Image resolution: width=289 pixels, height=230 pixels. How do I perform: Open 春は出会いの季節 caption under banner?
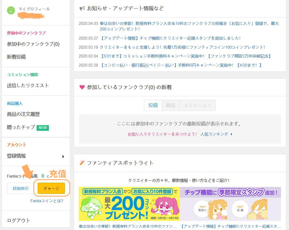(x=128, y=226)
